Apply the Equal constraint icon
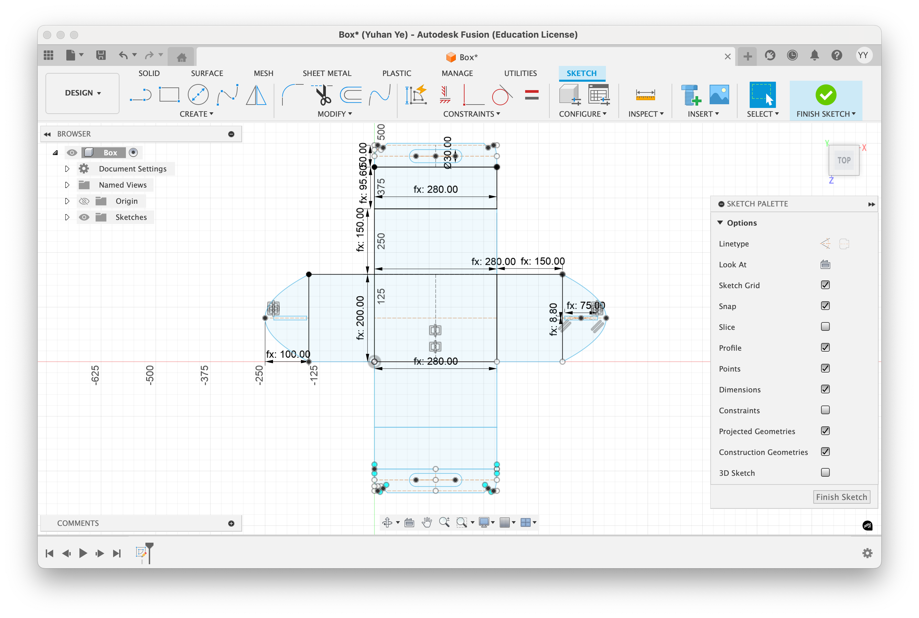This screenshot has height=618, width=919. pos(532,95)
